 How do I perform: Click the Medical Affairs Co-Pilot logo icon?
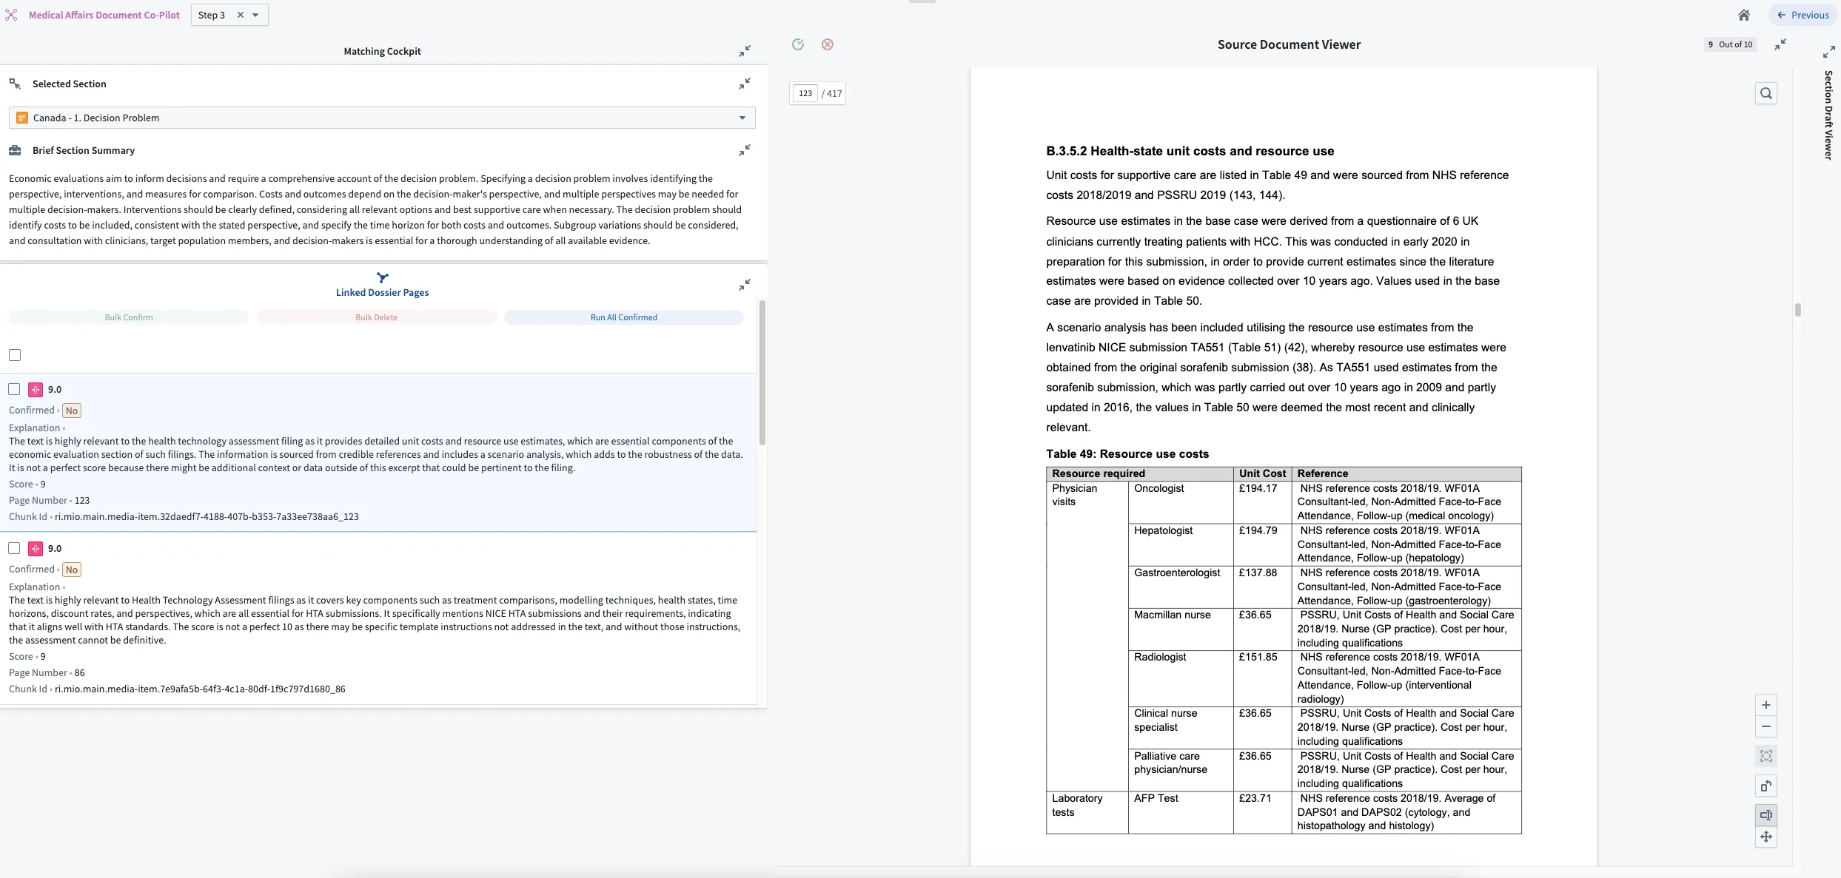click(11, 15)
